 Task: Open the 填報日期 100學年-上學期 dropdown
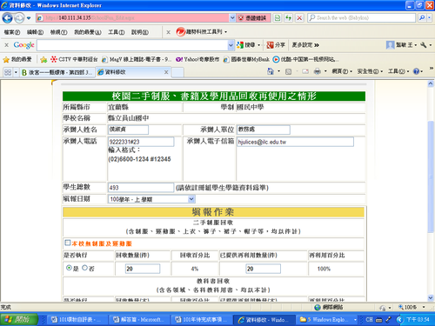(151, 199)
